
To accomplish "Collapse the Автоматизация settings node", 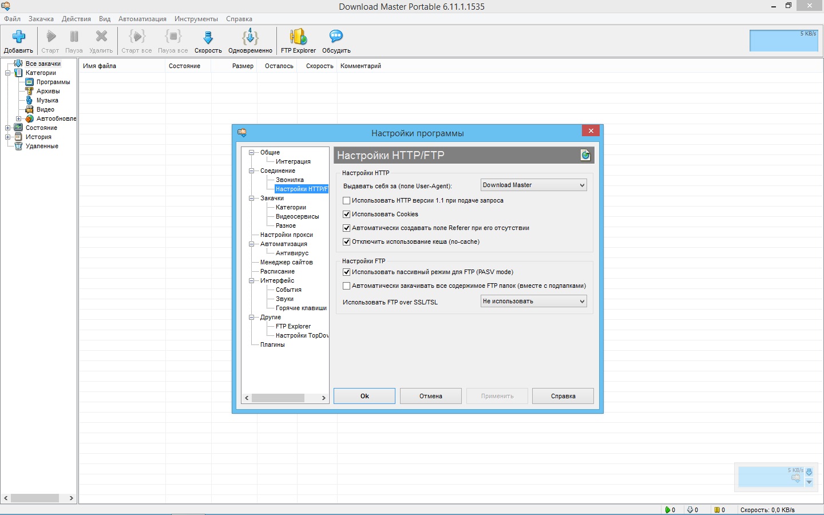I will (x=251, y=244).
